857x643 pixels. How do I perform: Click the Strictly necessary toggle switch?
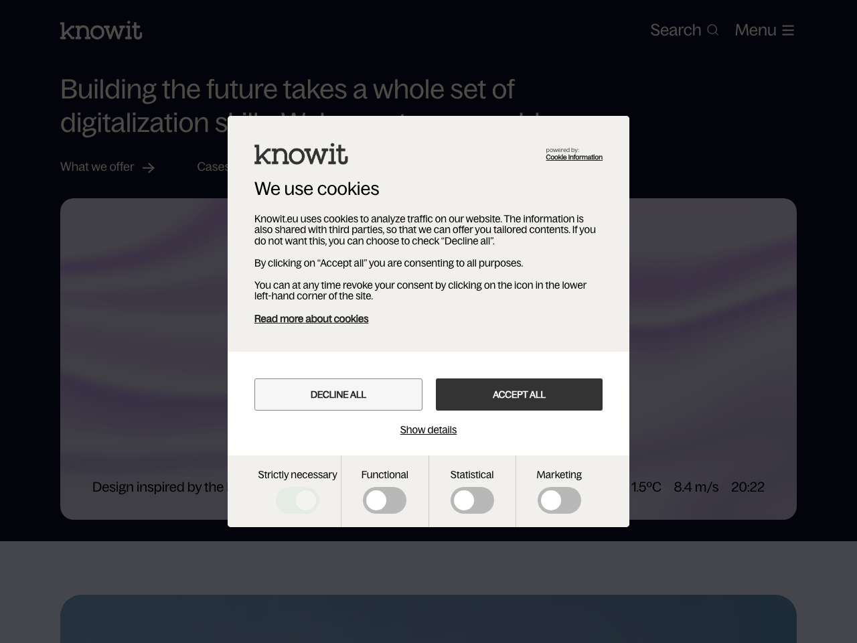pos(297,500)
